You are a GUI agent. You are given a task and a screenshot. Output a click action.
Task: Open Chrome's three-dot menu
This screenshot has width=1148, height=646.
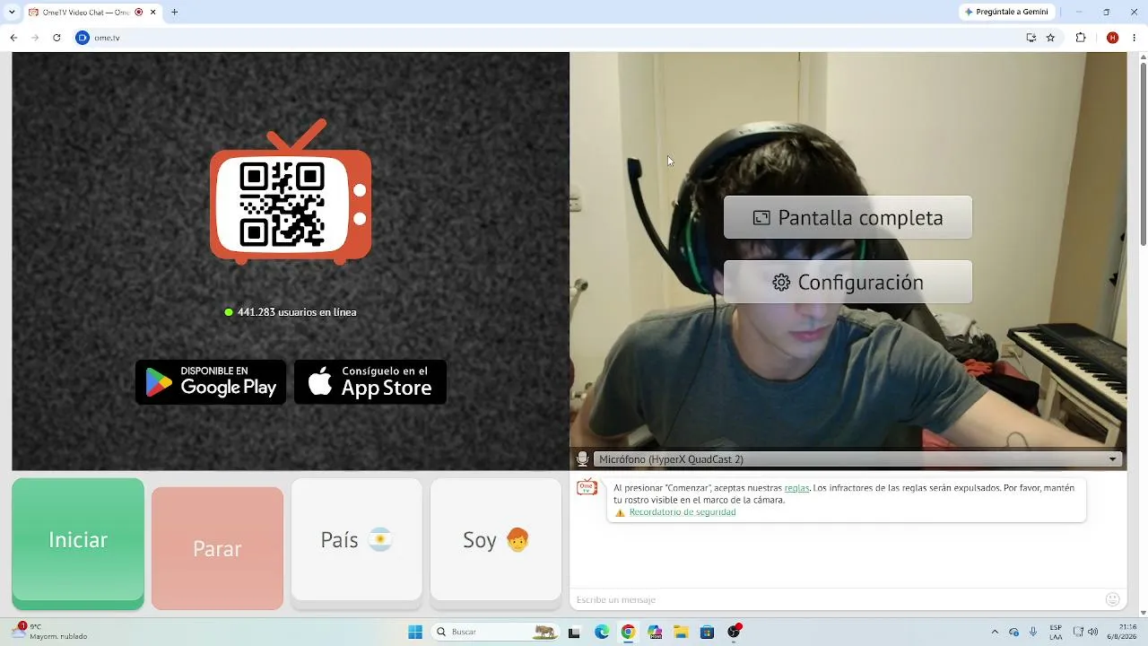[1135, 38]
